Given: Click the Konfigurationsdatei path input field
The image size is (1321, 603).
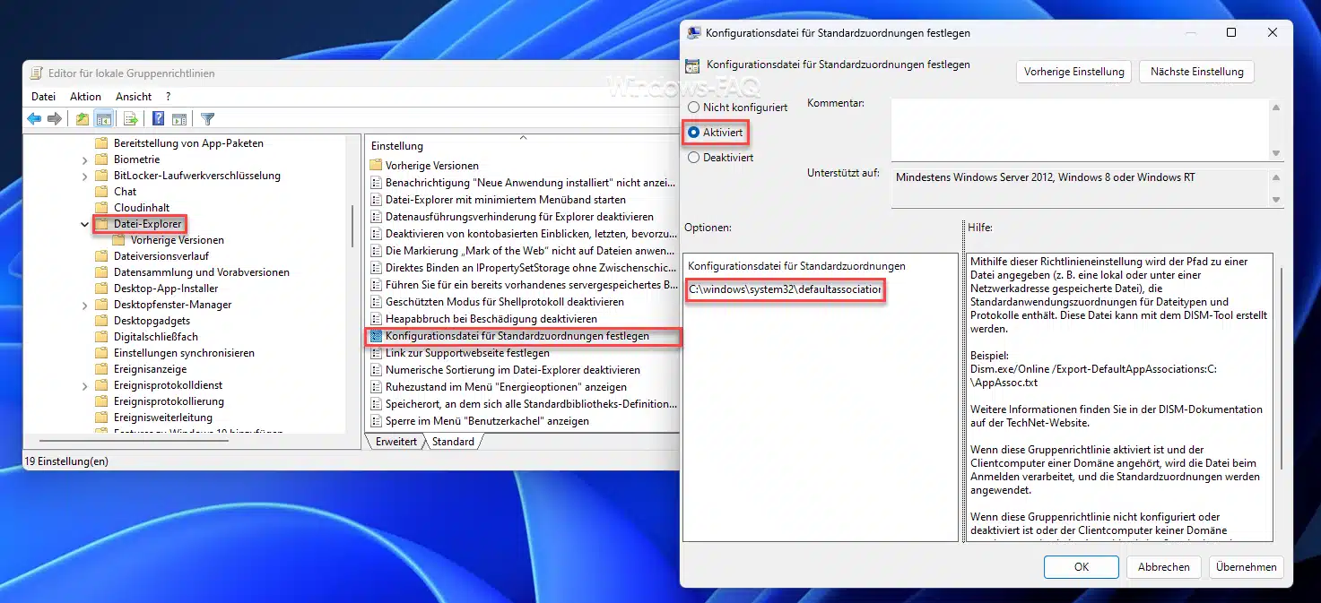Looking at the screenshot, I should 785,290.
